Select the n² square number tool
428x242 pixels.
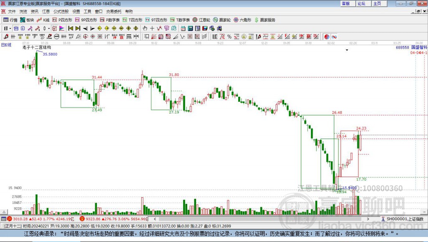point(71,37)
